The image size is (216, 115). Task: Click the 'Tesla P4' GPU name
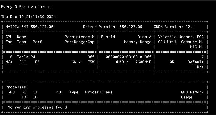[x=26, y=57]
